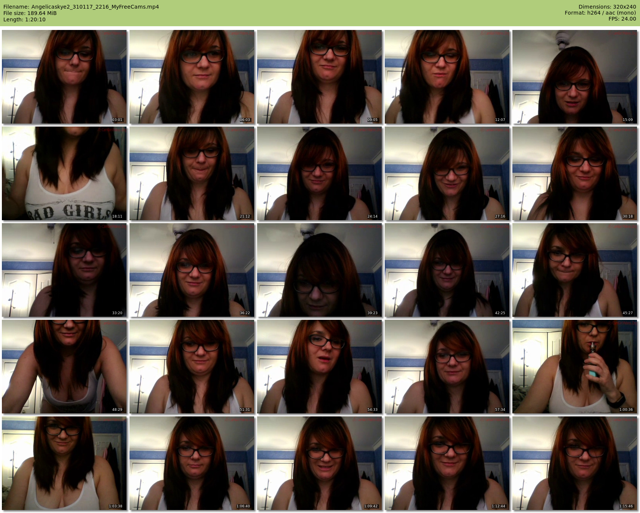Pick the frame timestamped 30:18

575,173
